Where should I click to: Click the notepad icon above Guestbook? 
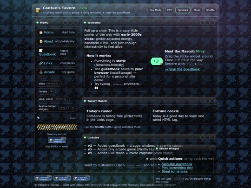[x=41, y=51]
